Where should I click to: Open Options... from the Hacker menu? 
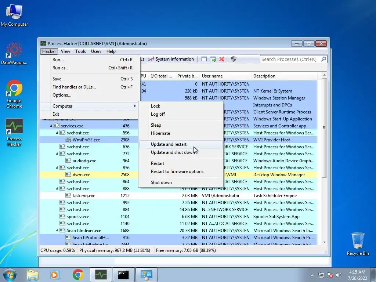[x=90, y=95]
